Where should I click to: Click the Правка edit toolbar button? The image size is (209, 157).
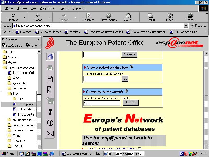click(13, 17)
